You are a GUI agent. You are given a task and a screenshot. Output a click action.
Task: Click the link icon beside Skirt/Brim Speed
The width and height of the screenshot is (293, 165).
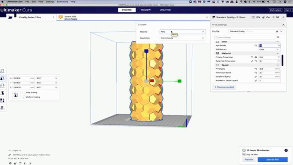click(255, 77)
